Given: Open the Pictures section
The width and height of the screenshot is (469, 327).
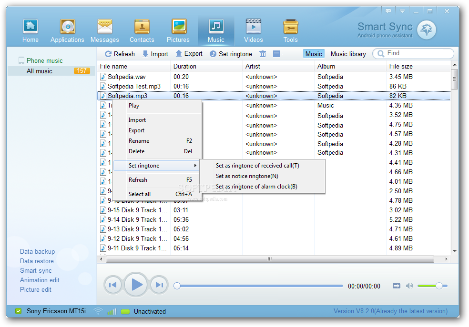Looking at the screenshot, I should point(178,31).
